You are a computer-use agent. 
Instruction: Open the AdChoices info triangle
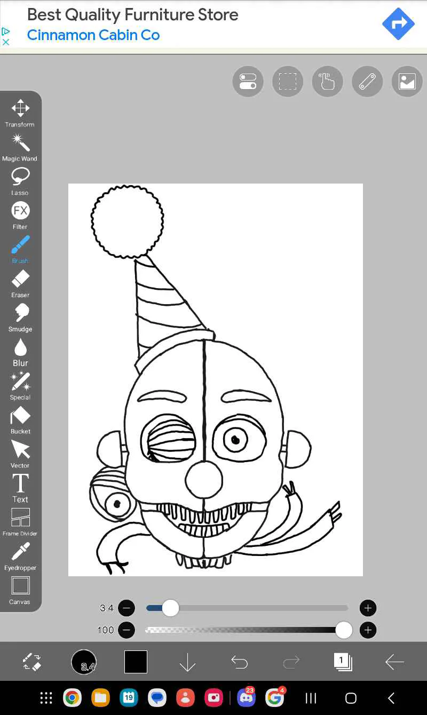6,31
